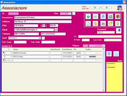Screen dimensions: 127x96
Task: Open the windows form icon in the toolbar
Action: 111,16
